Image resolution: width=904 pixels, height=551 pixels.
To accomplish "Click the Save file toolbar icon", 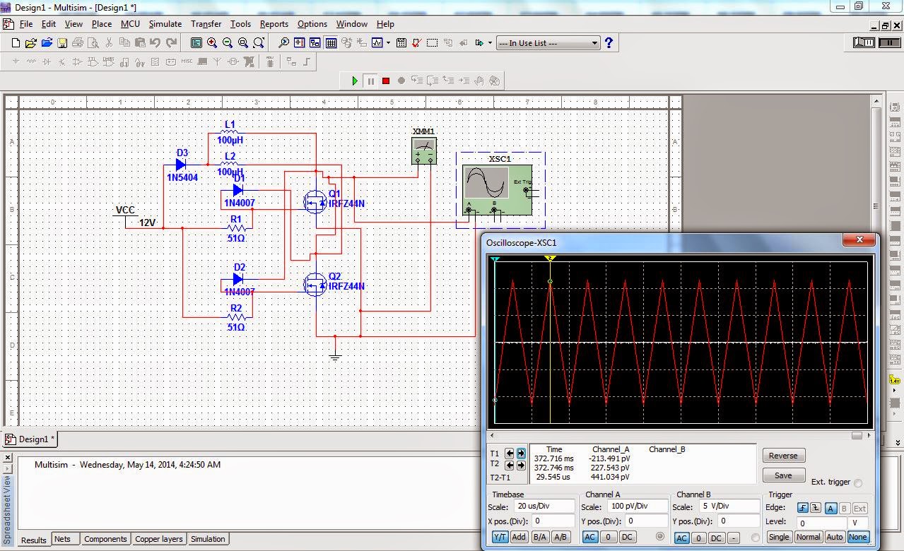I will pos(62,43).
